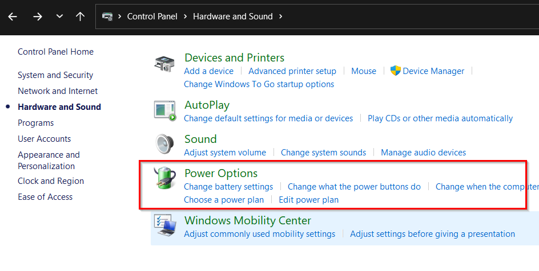Click Edit power plan
This screenshot has height=271, width=539.
coord(309,200)
